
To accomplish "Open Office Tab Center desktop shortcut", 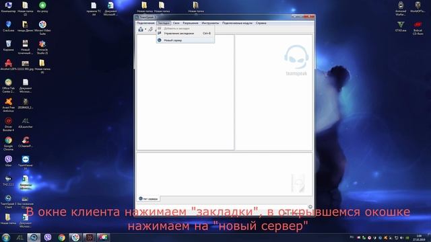I will point(8,85).
